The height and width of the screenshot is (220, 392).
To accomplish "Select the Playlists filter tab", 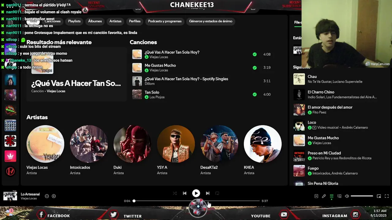I will (x=74, y=21).
